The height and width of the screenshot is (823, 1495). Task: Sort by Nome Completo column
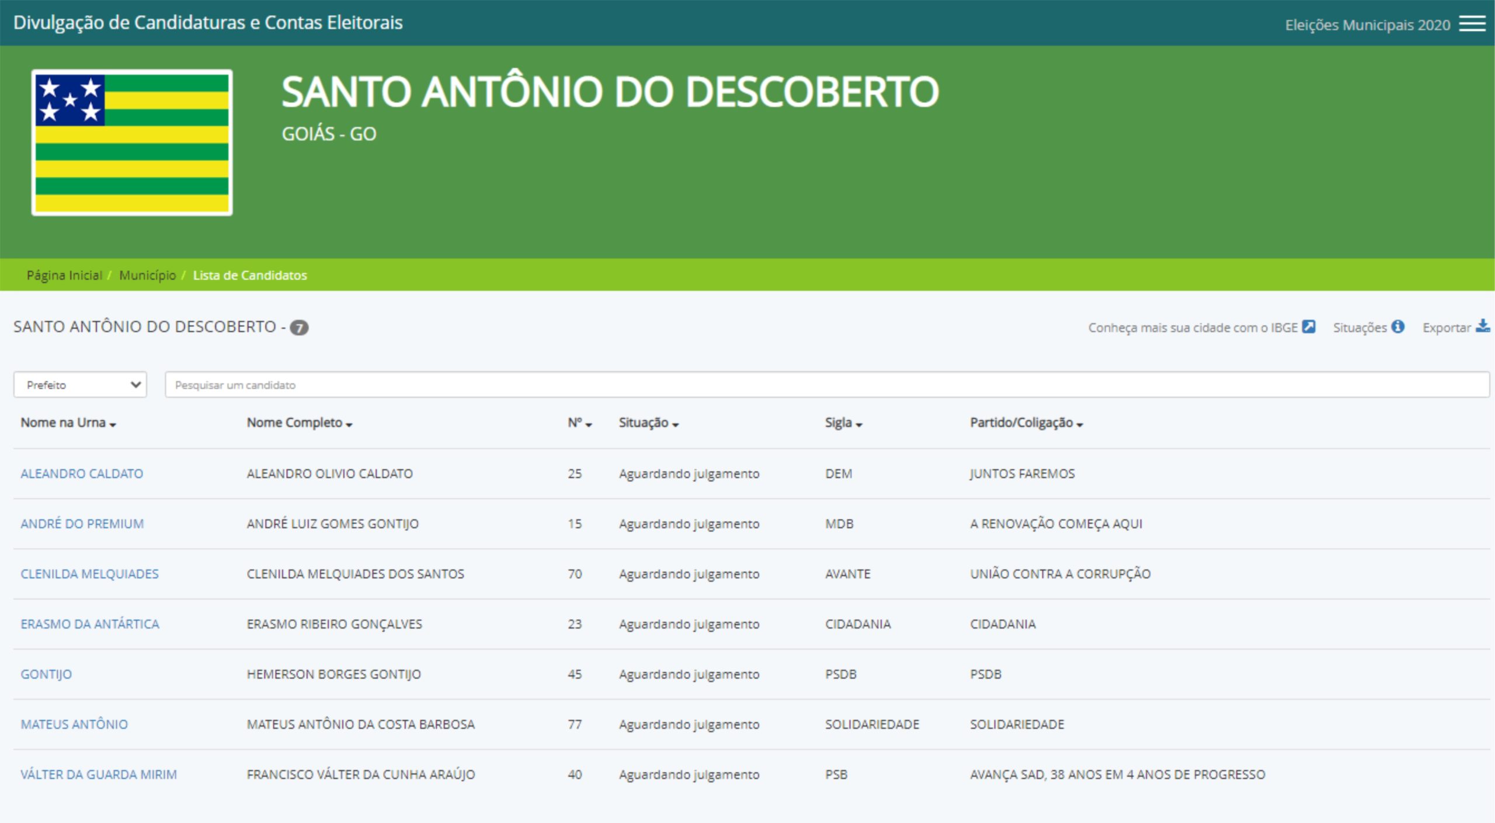coord(300,423)
